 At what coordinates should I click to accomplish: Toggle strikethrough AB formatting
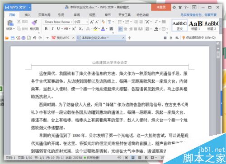coord(66,29)
